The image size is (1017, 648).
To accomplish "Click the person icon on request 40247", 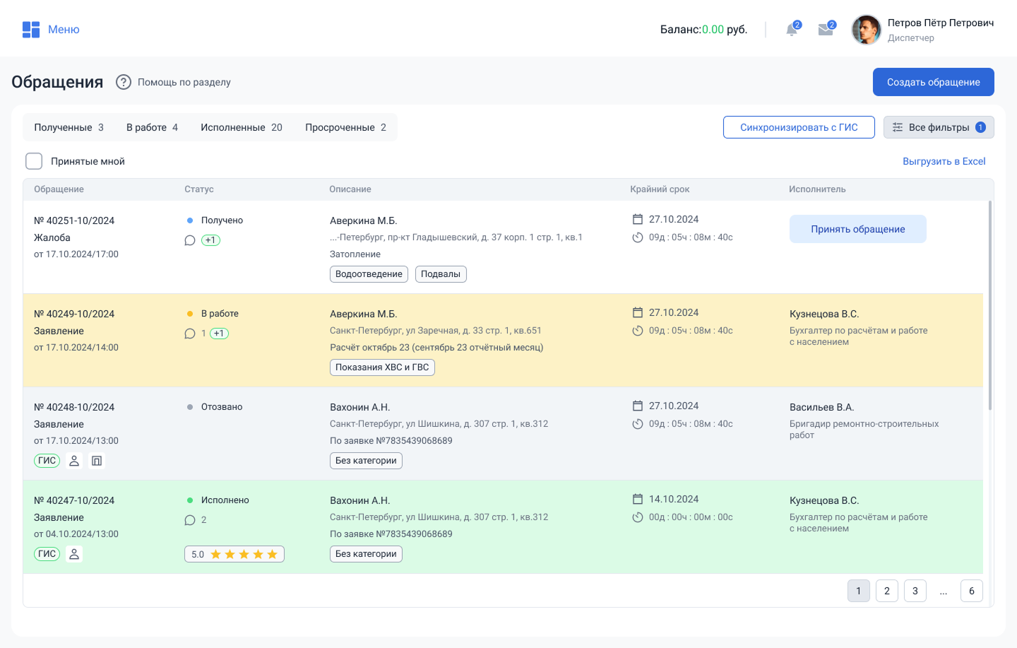I will [74, 554].
